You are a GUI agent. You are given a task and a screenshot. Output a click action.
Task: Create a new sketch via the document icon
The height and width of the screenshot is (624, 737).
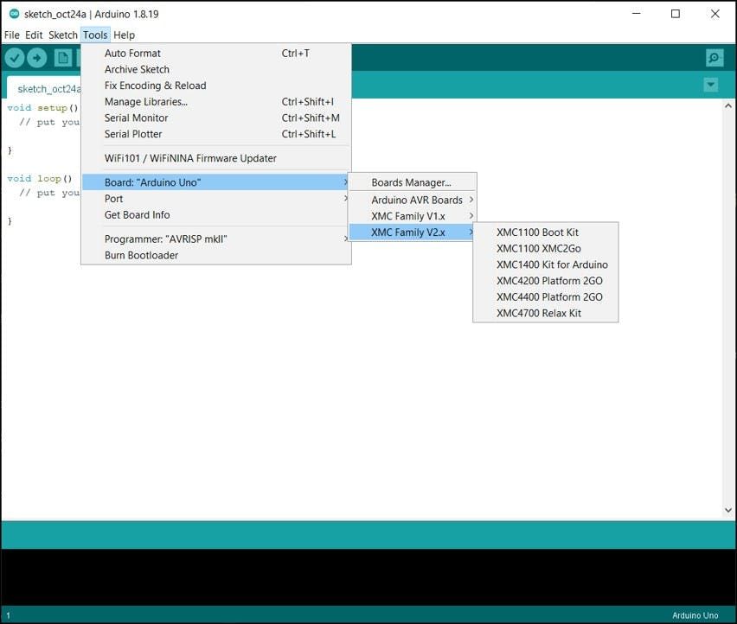point(62,57)
